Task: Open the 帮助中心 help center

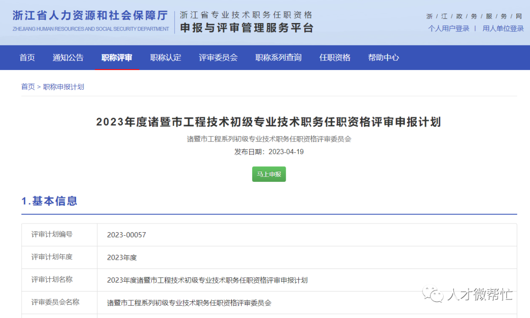Action: click(383, 57)
